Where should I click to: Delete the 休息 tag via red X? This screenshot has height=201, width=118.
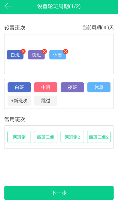[x=66, y=52]
